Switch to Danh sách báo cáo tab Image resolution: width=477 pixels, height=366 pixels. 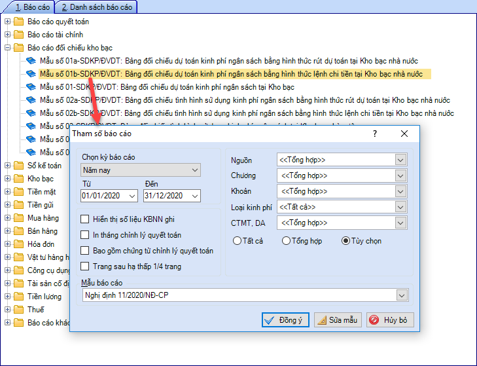click(x=95, y=7)
